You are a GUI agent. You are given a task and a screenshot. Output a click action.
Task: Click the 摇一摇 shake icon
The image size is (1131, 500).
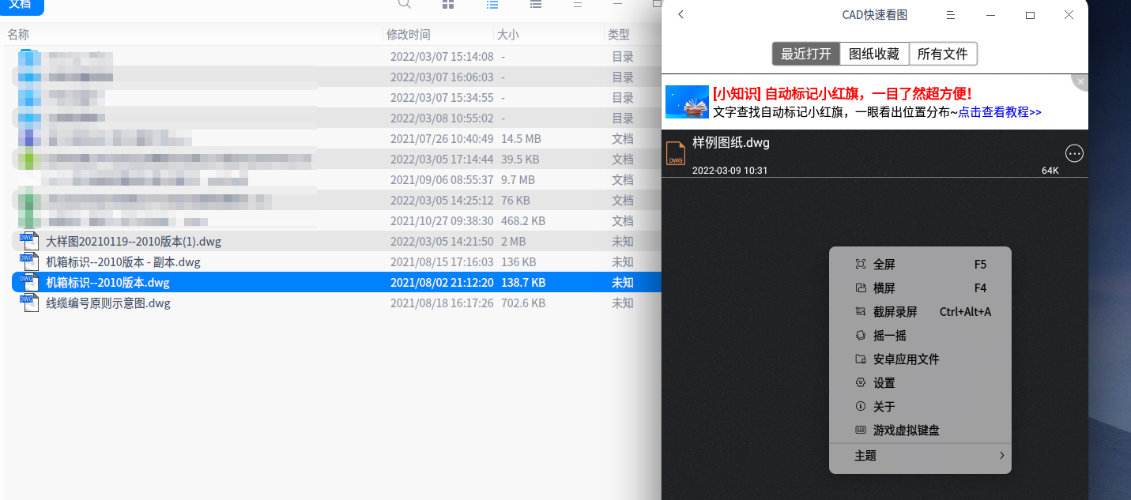(x=861, y=336)
